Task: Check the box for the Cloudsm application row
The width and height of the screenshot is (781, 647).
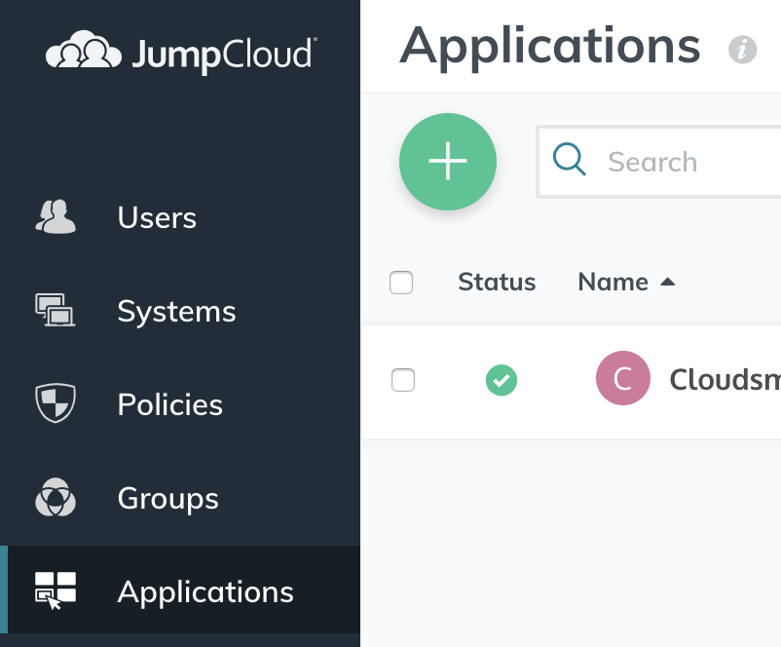Action: (x=403, y=380)
